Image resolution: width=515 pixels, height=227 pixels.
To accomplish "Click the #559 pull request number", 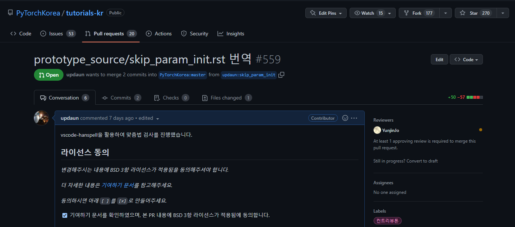I will (268, 59).
